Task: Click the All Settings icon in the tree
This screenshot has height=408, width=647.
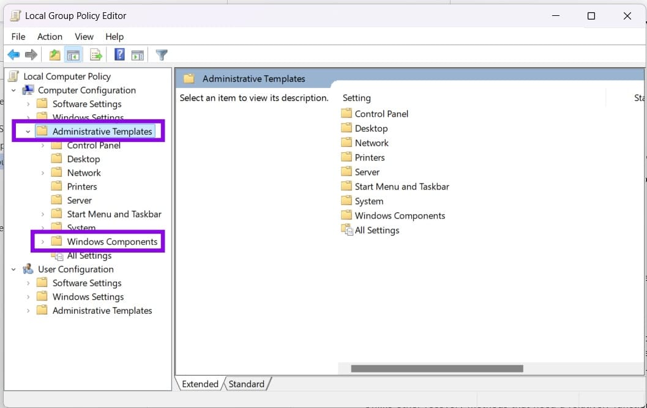Action: [x=58, y=256]
